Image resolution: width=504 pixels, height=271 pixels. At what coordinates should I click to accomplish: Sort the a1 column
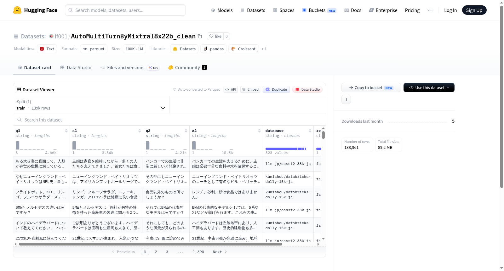[x=140, y=131]
